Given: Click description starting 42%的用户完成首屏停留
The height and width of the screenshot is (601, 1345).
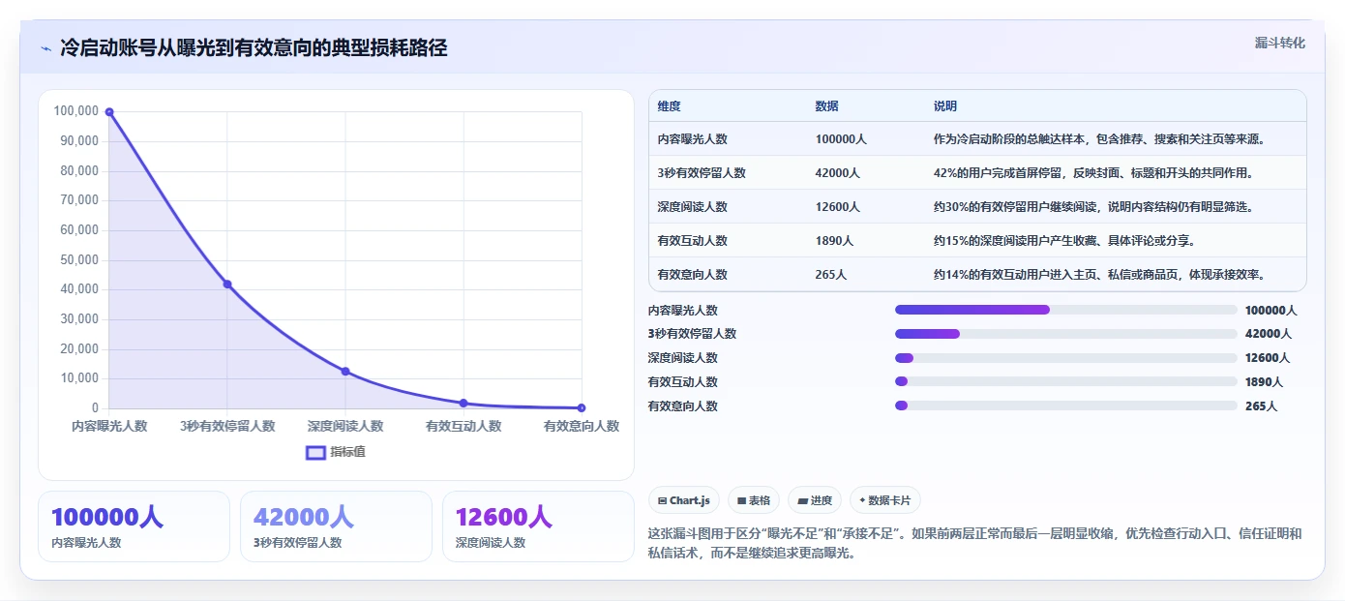Looking at the screenshot, I should pos(1093,173).
